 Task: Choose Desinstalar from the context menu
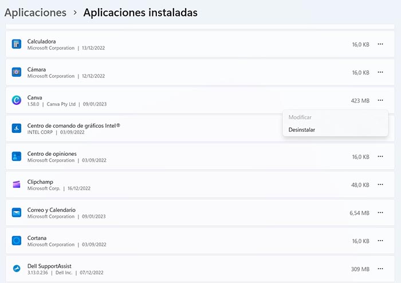(335, 130)
